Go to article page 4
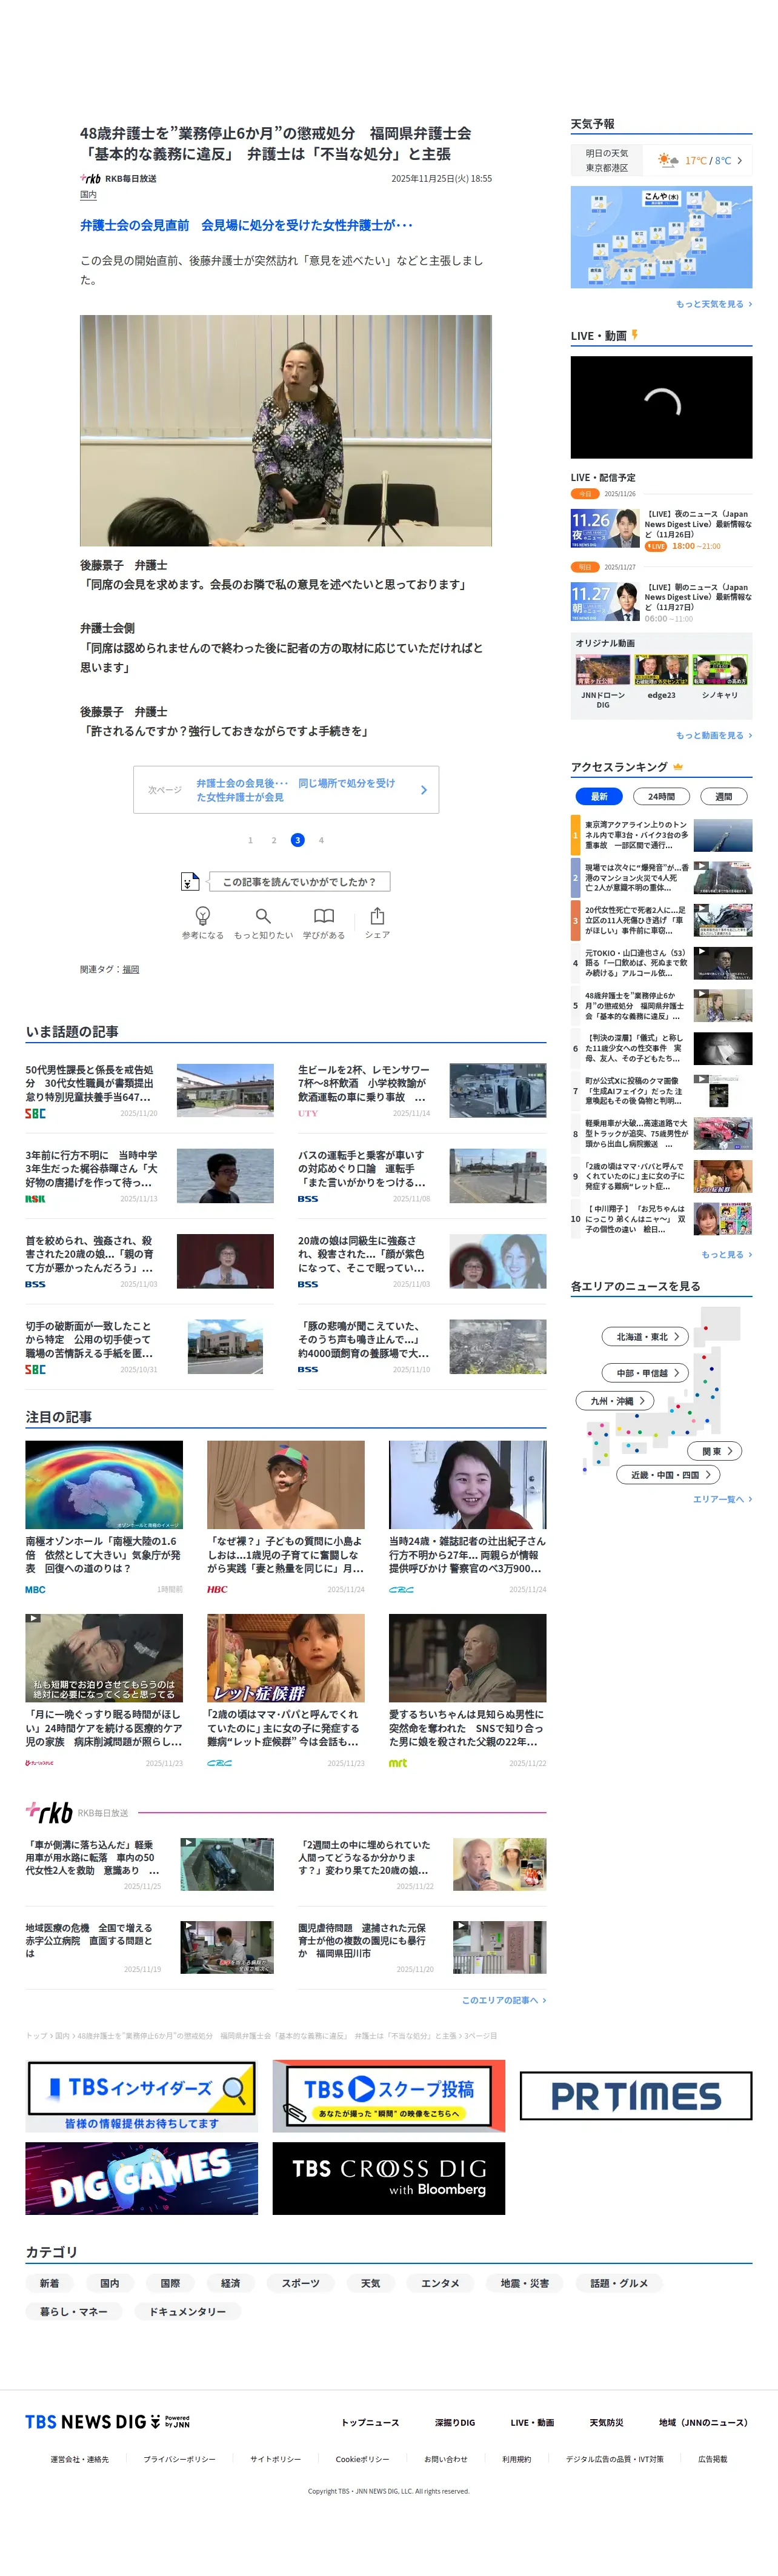This screenshot has width=778, height=2576. [x=321, y=840]
